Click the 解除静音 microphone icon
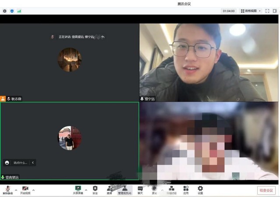 click(8, 189)
